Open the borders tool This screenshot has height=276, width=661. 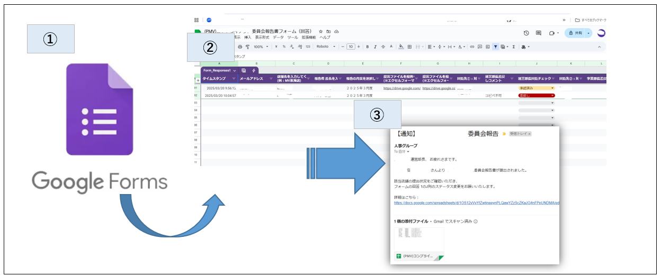tap(409, 47)
